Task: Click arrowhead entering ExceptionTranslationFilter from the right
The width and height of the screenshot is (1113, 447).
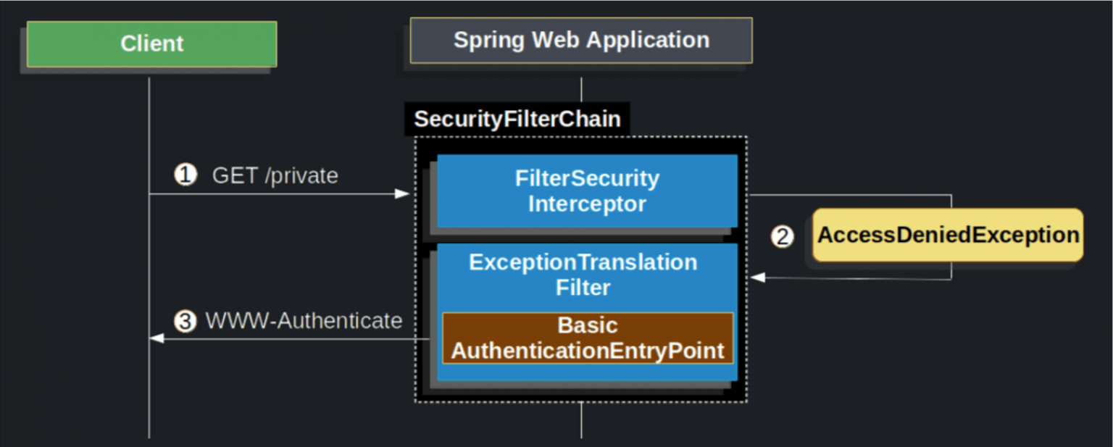Action: click(x=757, y=277)
